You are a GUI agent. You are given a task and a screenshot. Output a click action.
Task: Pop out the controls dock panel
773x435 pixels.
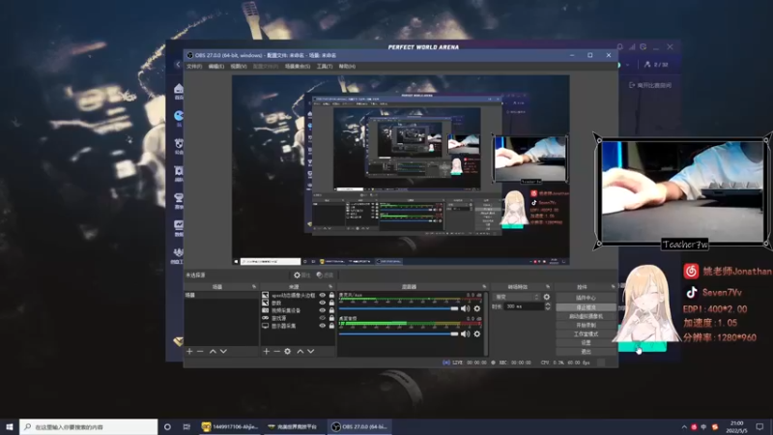[613, 286]
